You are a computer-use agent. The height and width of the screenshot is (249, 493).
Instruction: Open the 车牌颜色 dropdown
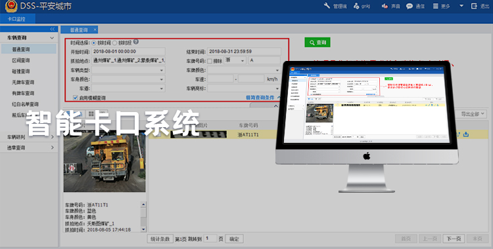click(244, 70)
